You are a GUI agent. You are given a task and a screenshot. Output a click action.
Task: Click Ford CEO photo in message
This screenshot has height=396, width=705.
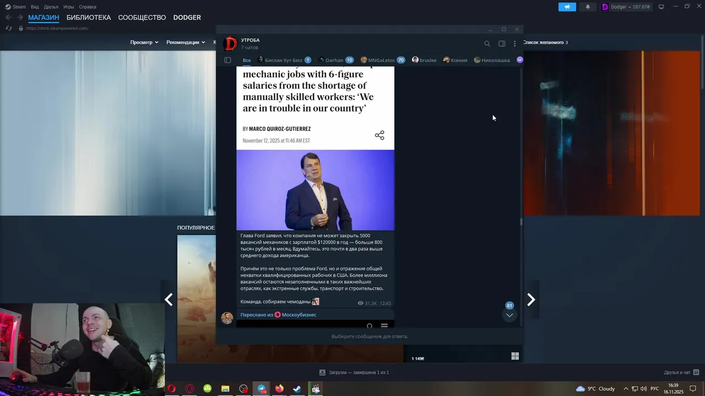[x=315, y=190]
